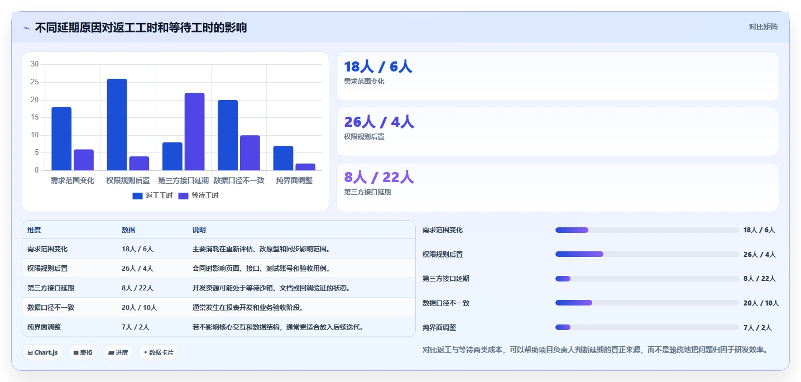
Task: Toggle the 返工工时 legend item
Action: [x=152, y=195]
